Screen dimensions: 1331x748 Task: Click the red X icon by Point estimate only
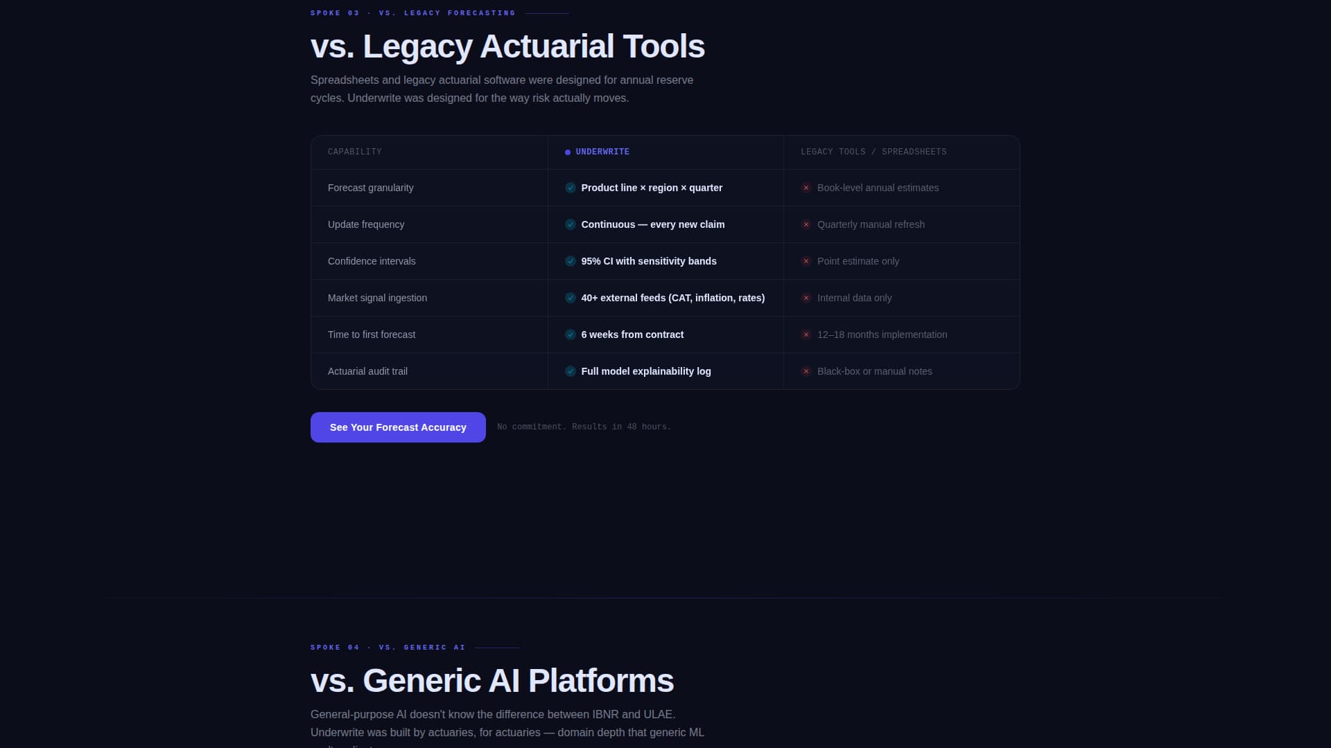tap(806, 261)
